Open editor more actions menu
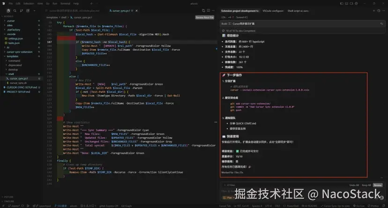Viewport: 388px width, 208px height. point(213,11)
